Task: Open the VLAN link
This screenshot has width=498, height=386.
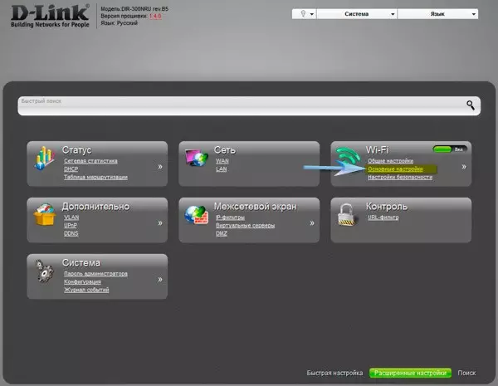Action: [x=71, y=217]
